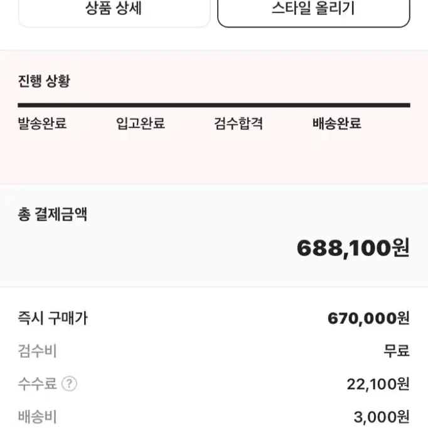Click the 총 결제금액 heading
This screenshot has height=428, width=428.
(53, 214)
